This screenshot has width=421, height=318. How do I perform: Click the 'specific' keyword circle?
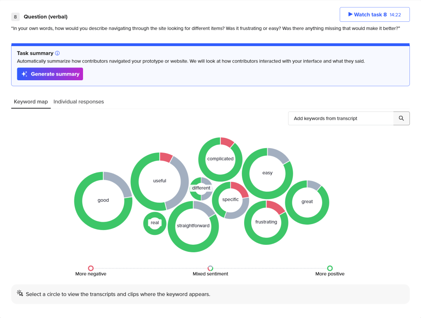[230, 200]
